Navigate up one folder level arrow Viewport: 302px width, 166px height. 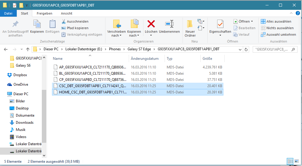click(x=28, y=49)
